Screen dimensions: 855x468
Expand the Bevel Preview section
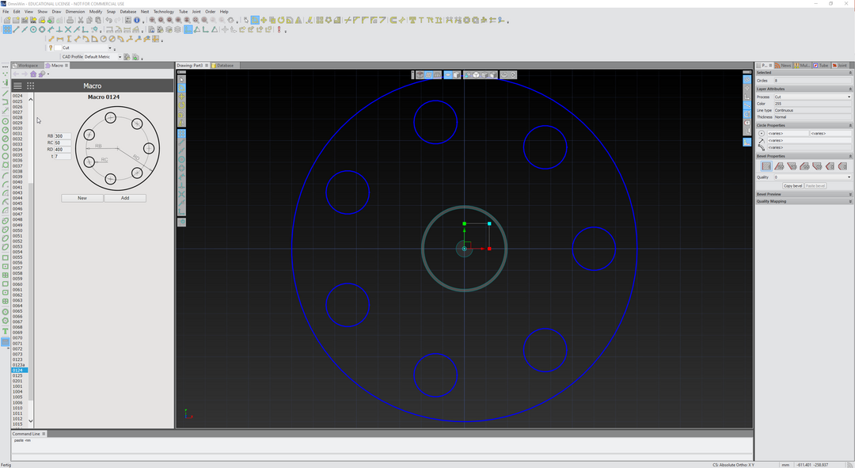coord(849,194)
